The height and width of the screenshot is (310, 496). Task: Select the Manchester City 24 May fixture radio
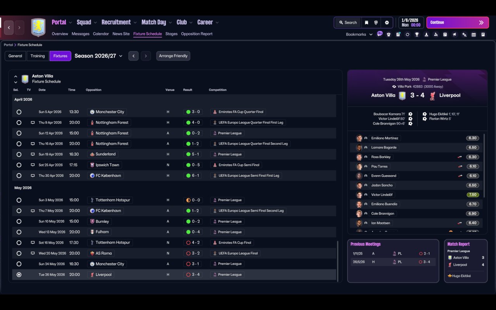(19, 264)
